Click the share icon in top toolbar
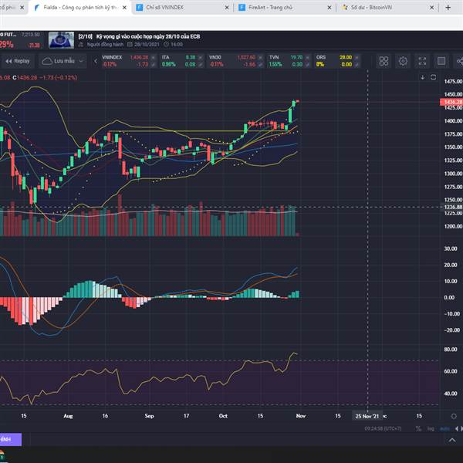The image size is (463, 463). [x=459, y=61]
